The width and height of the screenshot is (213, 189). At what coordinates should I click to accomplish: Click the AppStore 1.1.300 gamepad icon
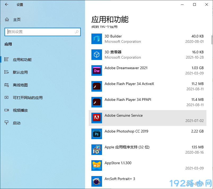[96, 166]
